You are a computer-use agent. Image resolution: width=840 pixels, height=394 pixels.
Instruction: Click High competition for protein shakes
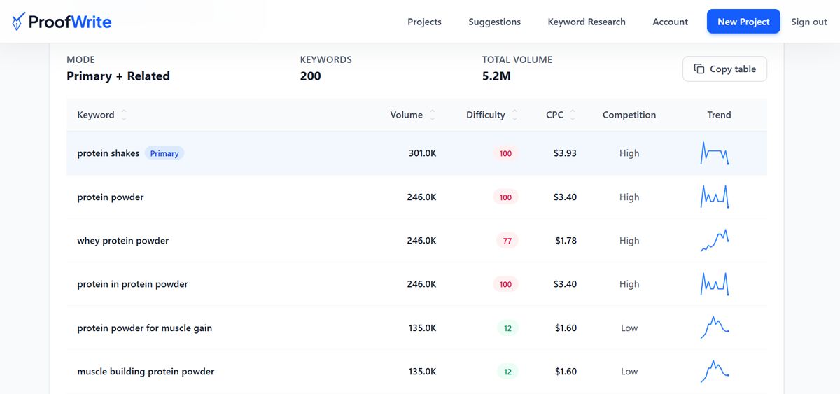click(629, 153)
